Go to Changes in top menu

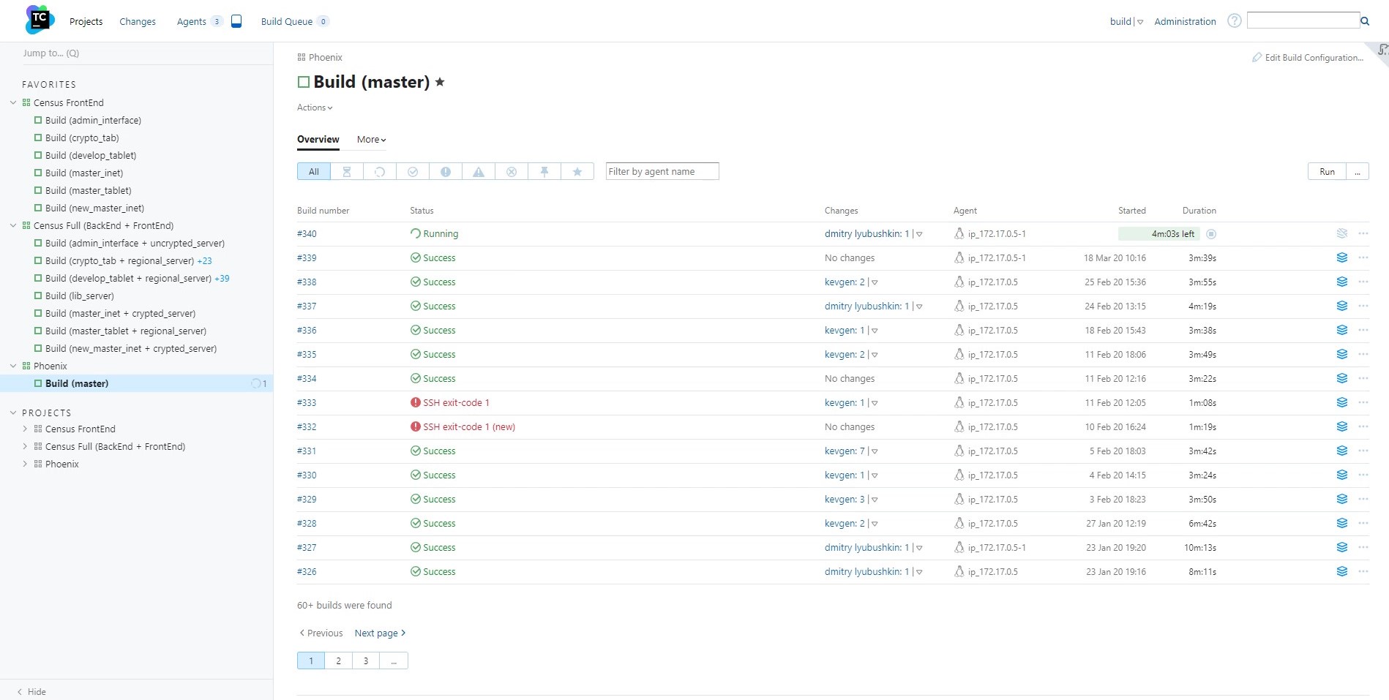tap(138, 21)
